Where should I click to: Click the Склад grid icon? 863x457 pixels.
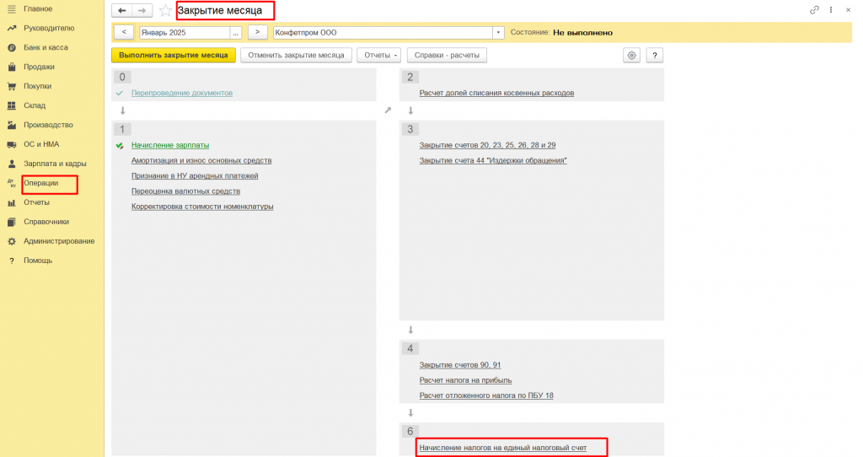tap(12, 105)
